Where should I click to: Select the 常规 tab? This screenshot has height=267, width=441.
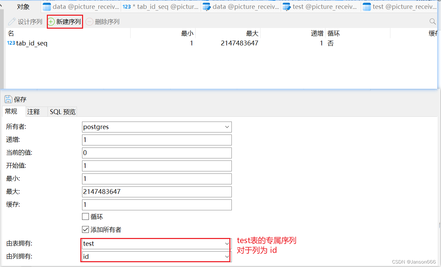pyautogui.click(x=14, y=111)
